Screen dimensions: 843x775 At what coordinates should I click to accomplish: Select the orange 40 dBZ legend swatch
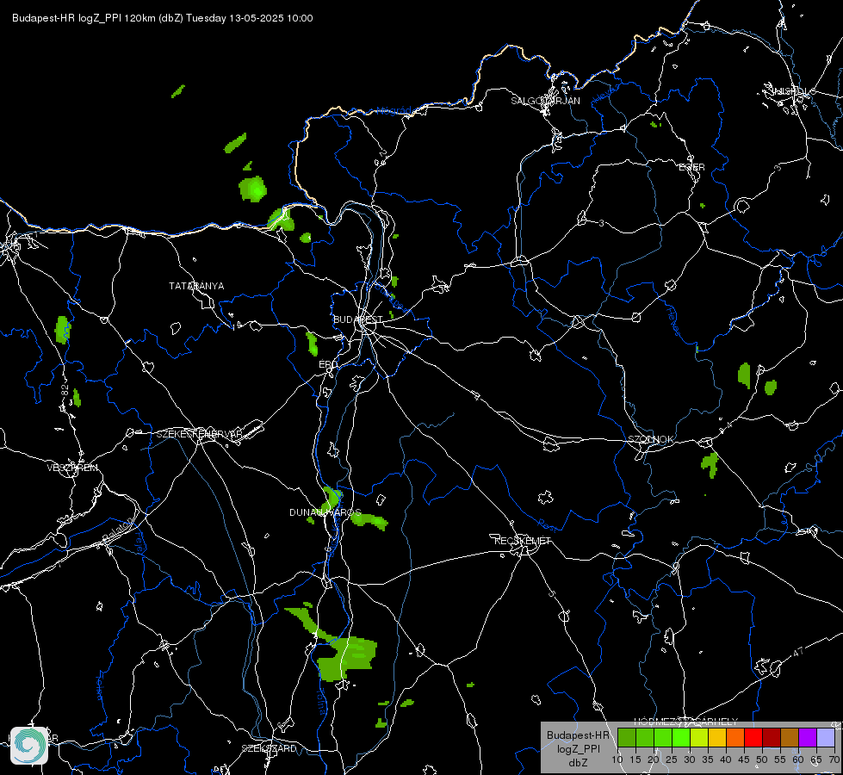(735, 737)
